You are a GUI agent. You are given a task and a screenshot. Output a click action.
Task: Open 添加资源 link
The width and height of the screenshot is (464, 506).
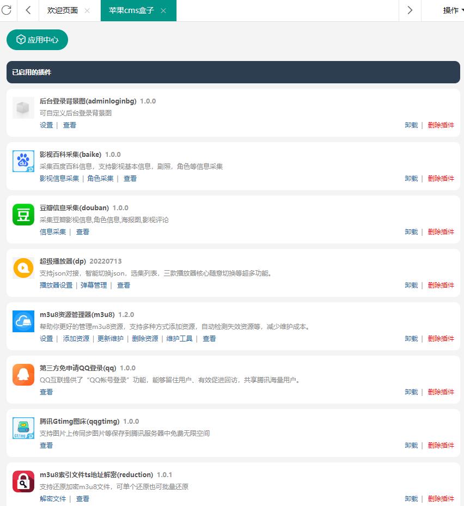pyautogui.click(x=76, y=339)
